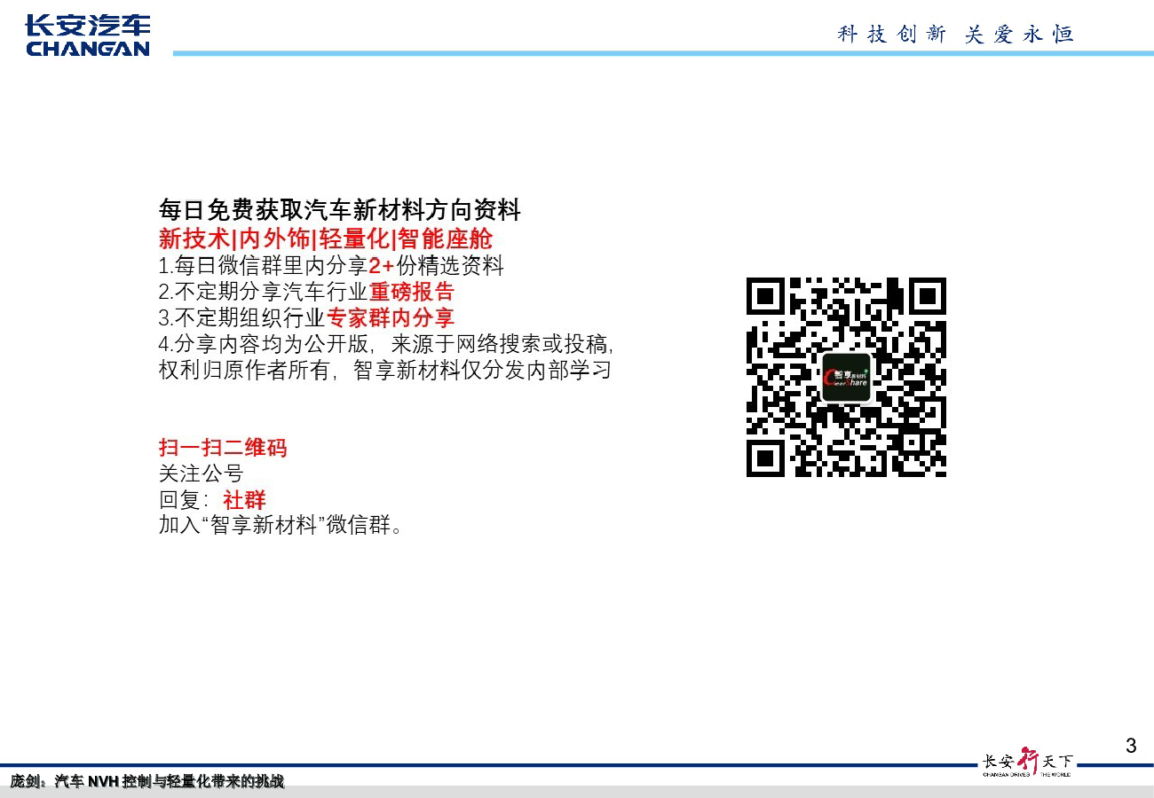
Task: Click the text '关注公号'
Action: pyautogui.click(x=201, y=473)
